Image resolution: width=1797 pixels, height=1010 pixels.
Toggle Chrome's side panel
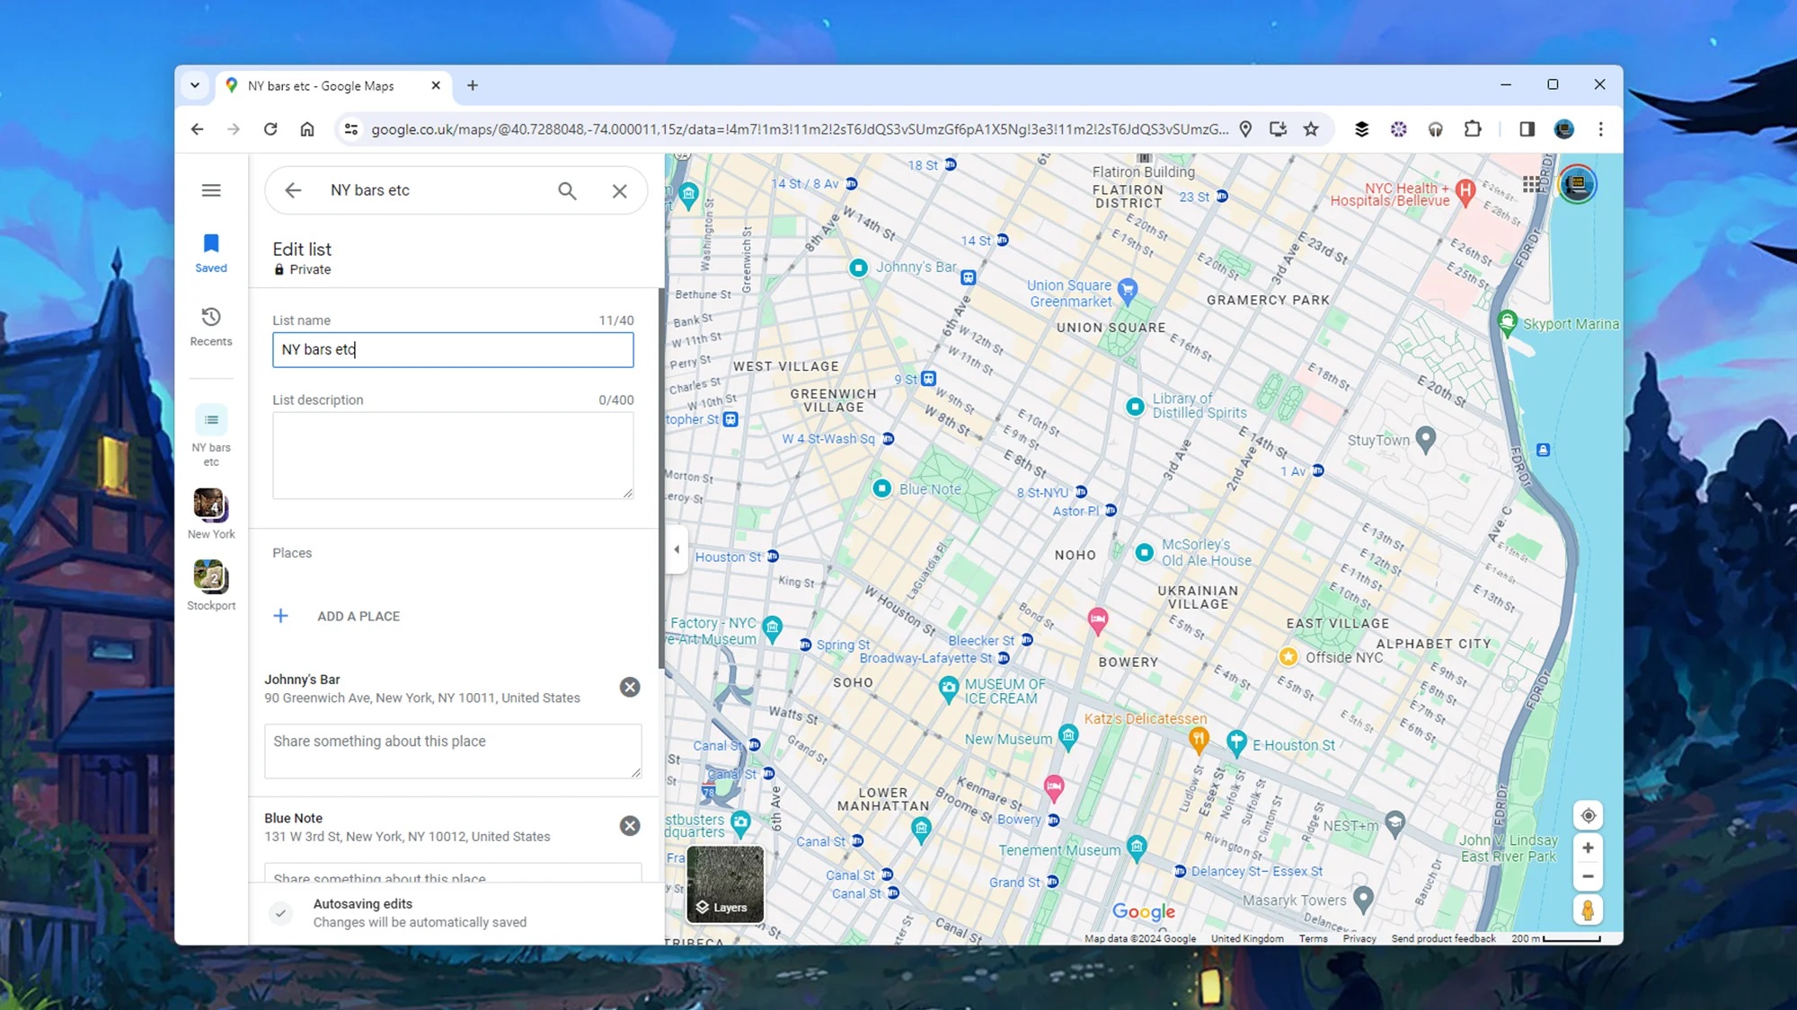tap(1526, 128)
